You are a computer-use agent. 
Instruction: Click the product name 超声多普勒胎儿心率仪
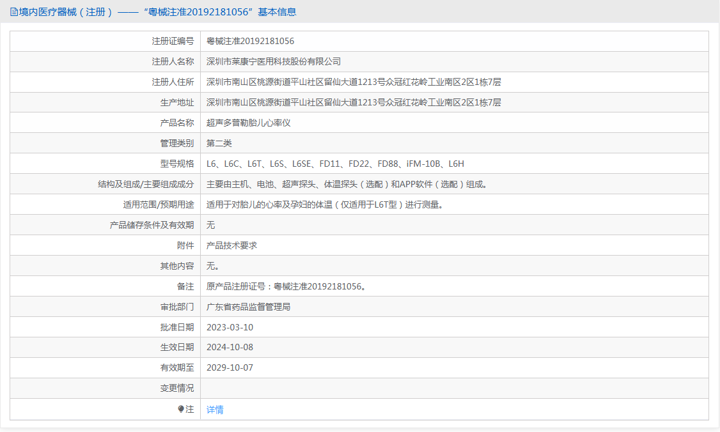point(248,123)
